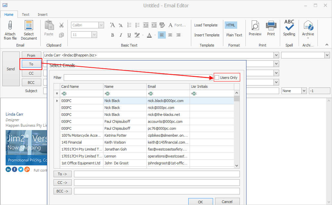This screenshot has height=205, width=332.
Task: Click OK in the Select Emails dialog
Action: [x=201, y=201]
